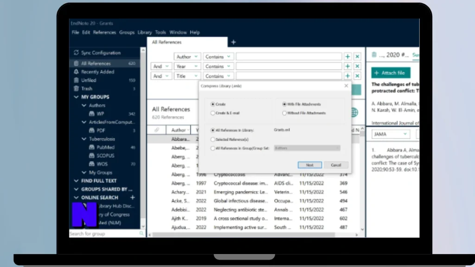Viewport: 475px width, 267px height.
Task: Collapse the MY GROUPS section
Action: (x=76, y=97)
